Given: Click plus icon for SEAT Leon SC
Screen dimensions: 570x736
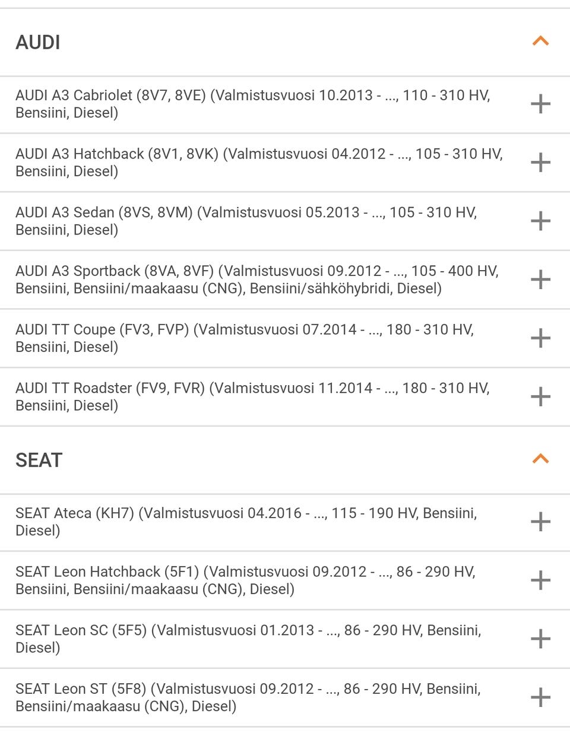Looking at the screenshot, I should click(x=540, y=639).
